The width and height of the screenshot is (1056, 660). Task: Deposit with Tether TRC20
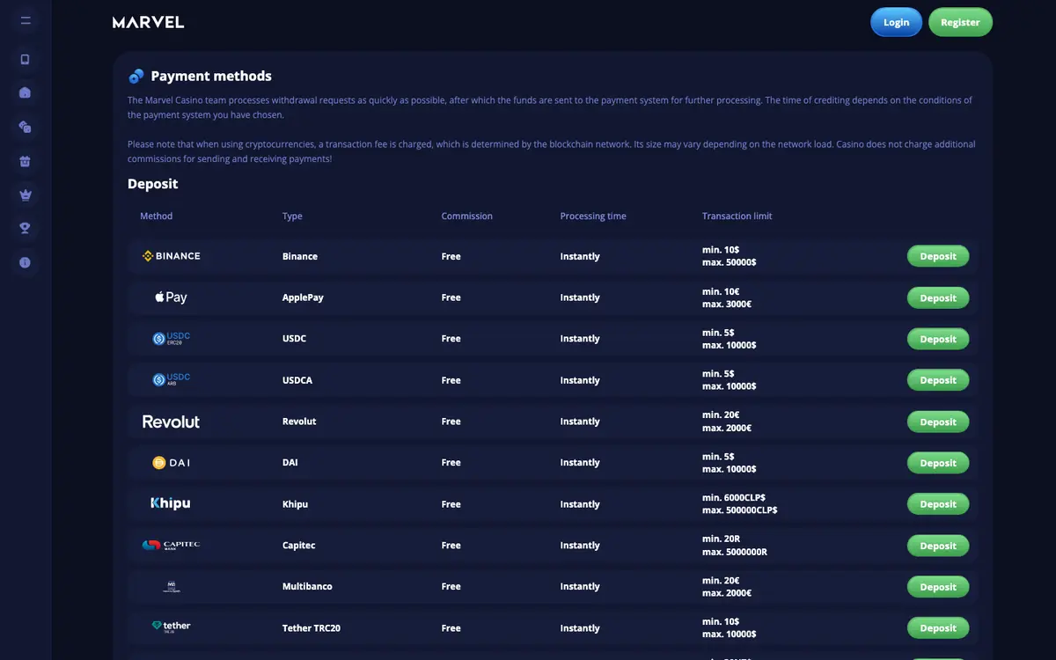938,628
